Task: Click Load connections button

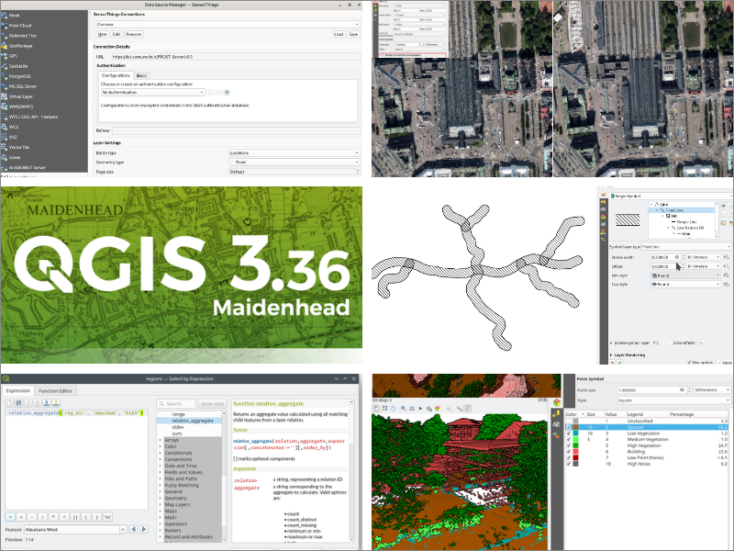Action: pyautogui.click(x=339, y=34)
